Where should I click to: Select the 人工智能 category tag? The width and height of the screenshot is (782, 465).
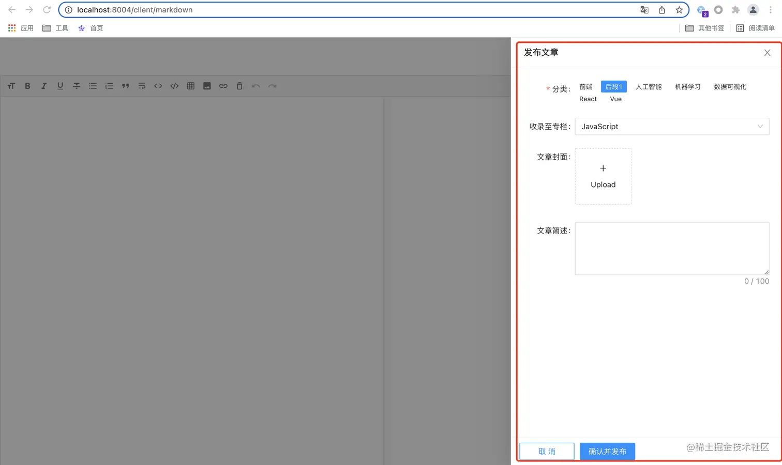point(649,87)
